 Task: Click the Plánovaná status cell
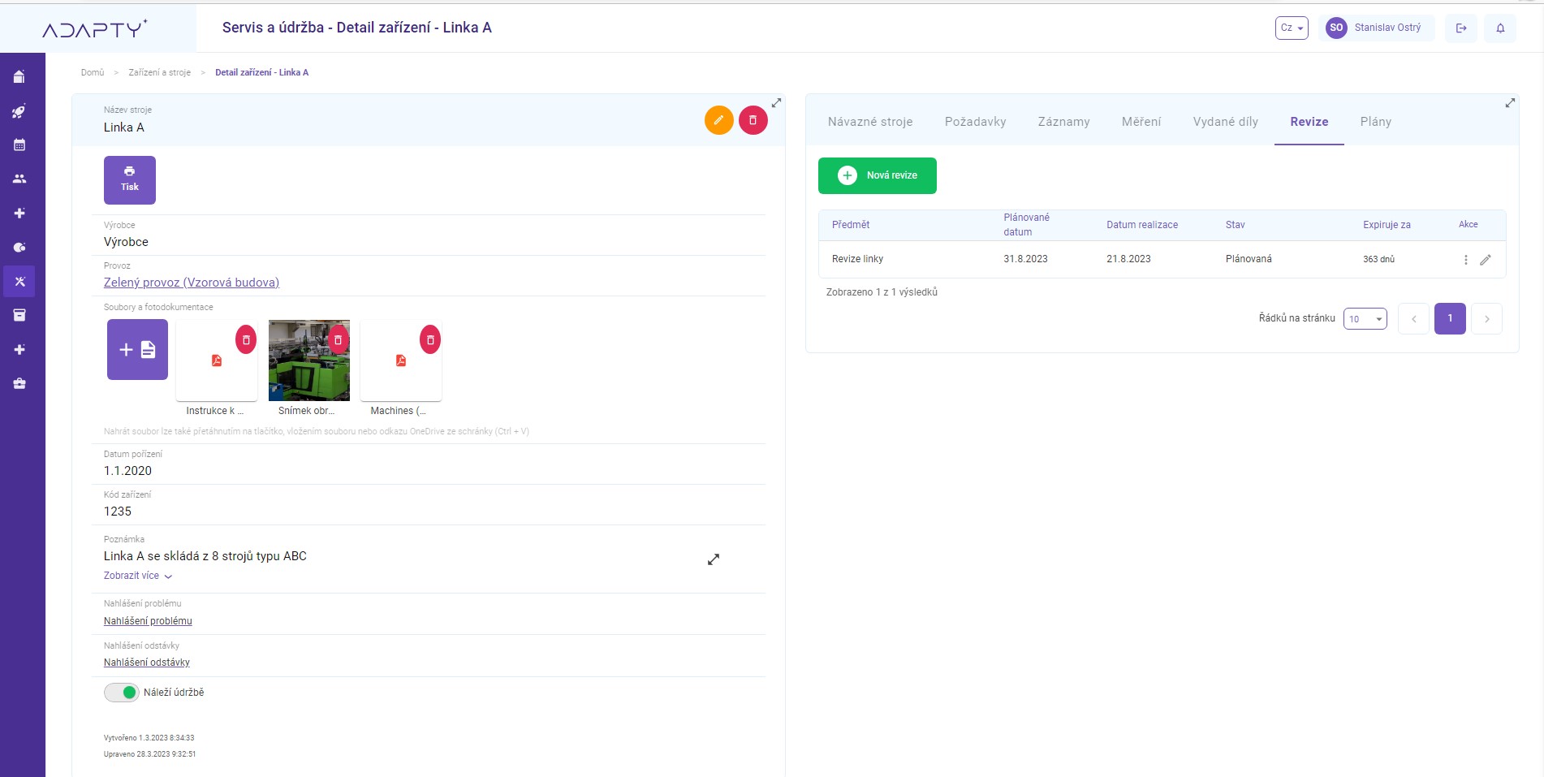point(1249,259)
